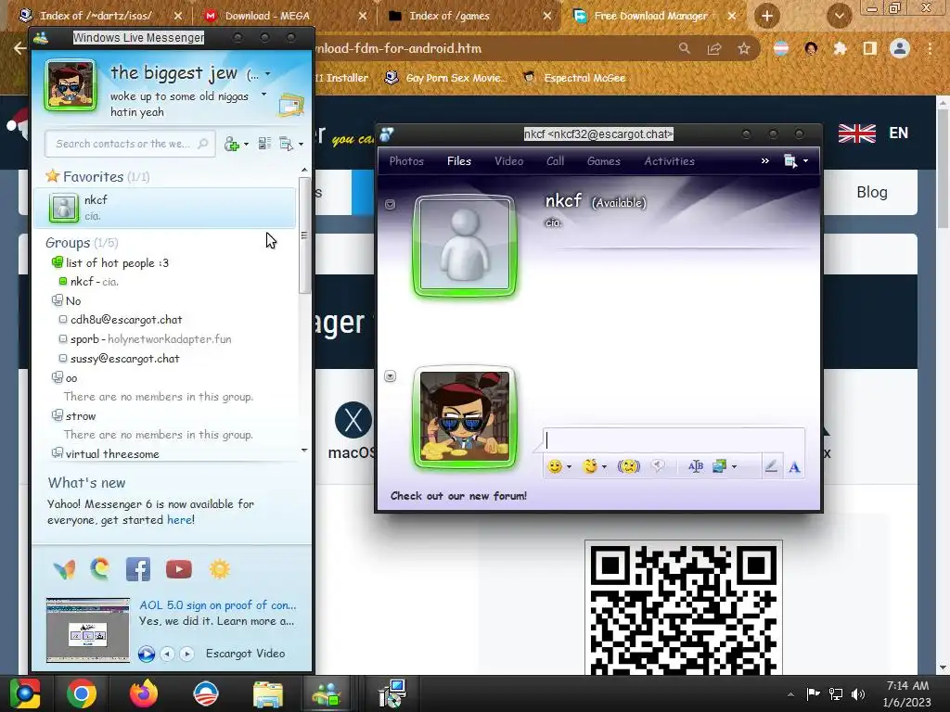Click contact list scrollbar down arrow

(x=304, y=451)
